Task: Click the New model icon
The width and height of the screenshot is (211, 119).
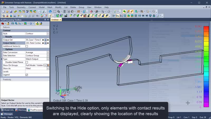Action: tap(3, 12)
